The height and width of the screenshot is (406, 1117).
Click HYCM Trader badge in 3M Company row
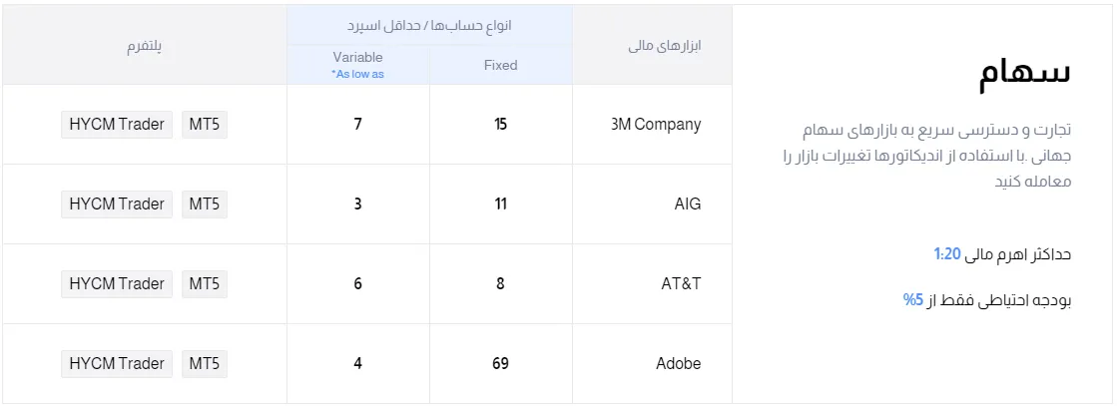click(x=116, y=125)
